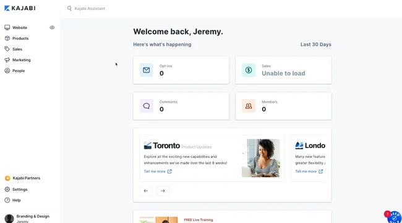Open the Sales section
Viewport: 402px width, 223px height.
pos(17,49)
